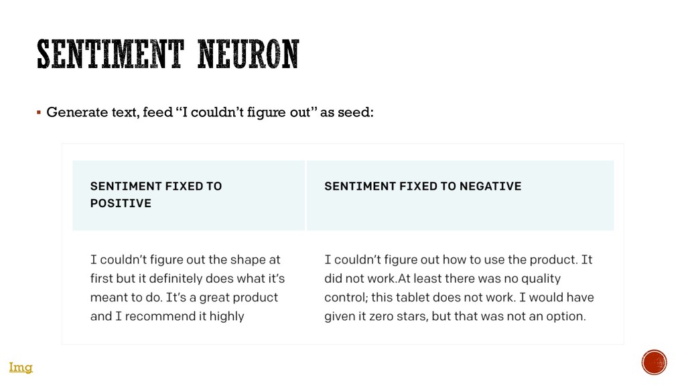Click the positive sample's first line about the shape
This screenshot has width=686, height=385.
coord(186,259)
